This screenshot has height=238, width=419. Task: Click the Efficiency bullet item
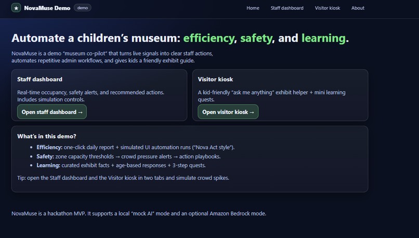click(136, 148)
